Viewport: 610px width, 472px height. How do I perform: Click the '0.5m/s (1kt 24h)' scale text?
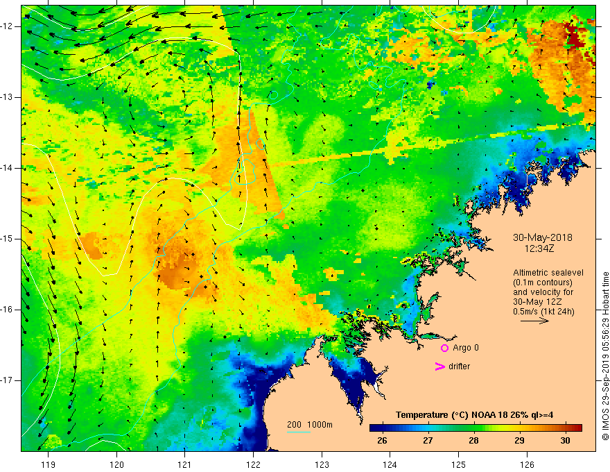click(543, 312)
